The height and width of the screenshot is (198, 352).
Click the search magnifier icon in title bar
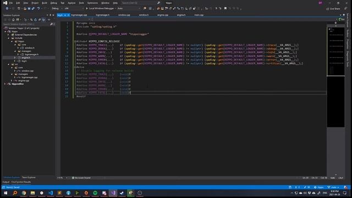(x=159, y=3)
